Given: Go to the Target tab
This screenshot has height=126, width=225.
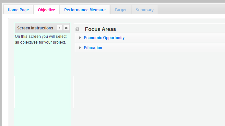Looking at the screenshot, I should [x=121, y=10].
